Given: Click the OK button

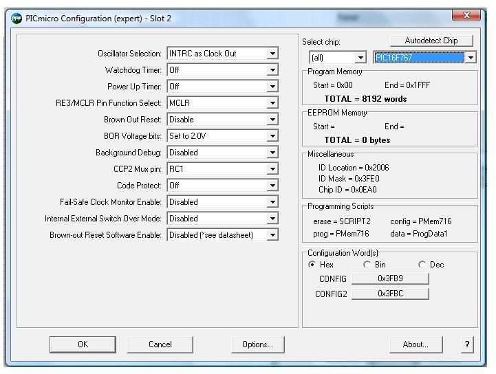Looking at the screenshot, I should tap(83, 344).
